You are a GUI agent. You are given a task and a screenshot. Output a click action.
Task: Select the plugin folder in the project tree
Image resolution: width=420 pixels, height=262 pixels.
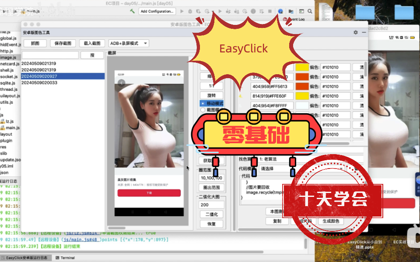(x=6, y=141)
